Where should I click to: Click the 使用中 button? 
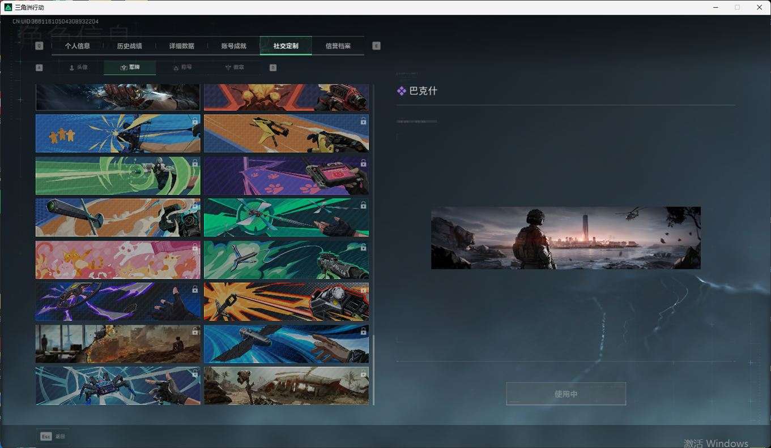pos(565,394)
